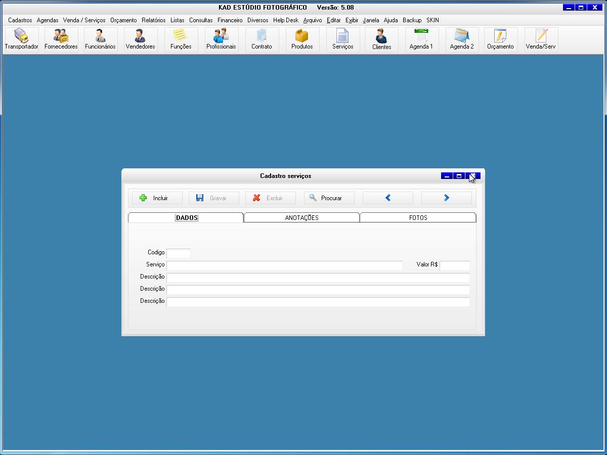Click the Serviços toolbar icon
607x455 pixels.
click(x=342, y=40)
